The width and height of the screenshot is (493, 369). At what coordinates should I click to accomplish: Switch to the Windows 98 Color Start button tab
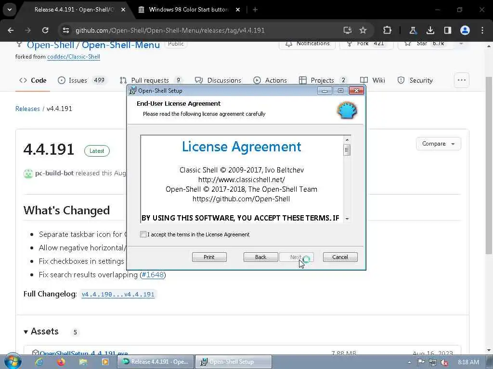[x=188, y=10]
